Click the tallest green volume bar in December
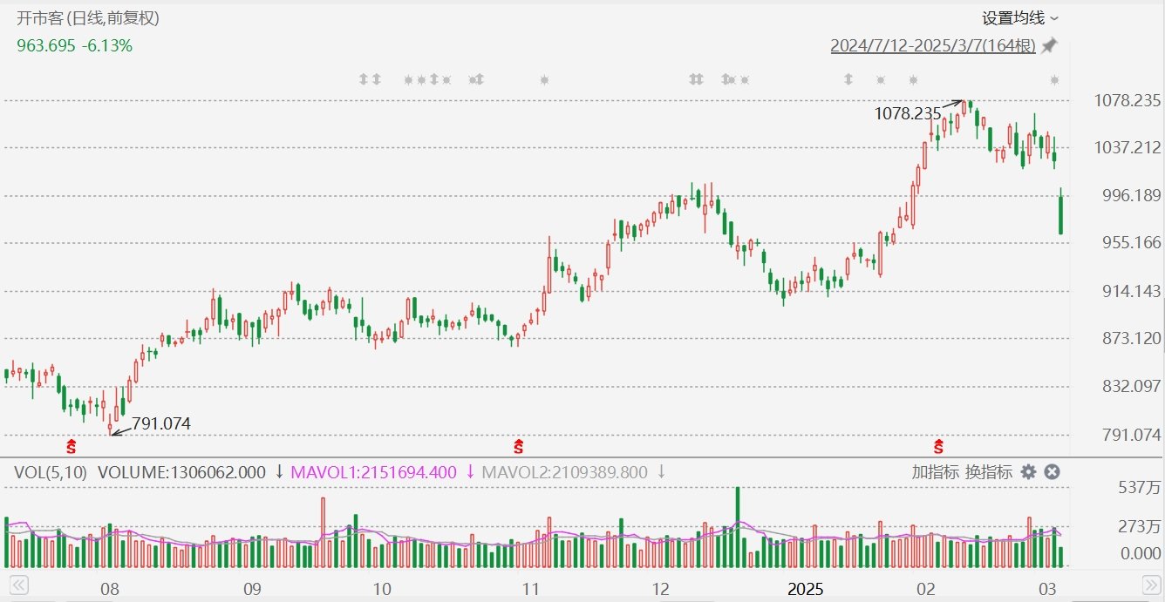The image size is (1165, 602). (738, 528)
